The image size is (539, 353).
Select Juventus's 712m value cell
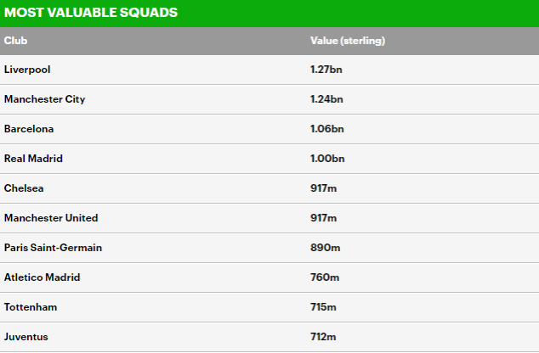pyautogui.click(x=323, y=337)
